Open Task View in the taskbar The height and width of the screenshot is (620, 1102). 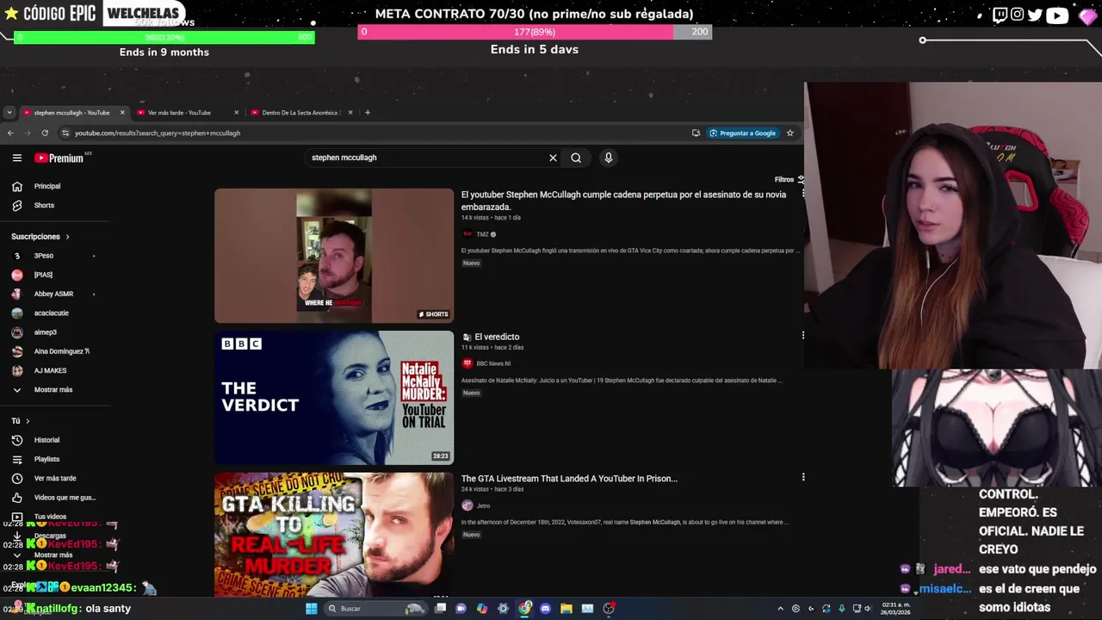440,608
